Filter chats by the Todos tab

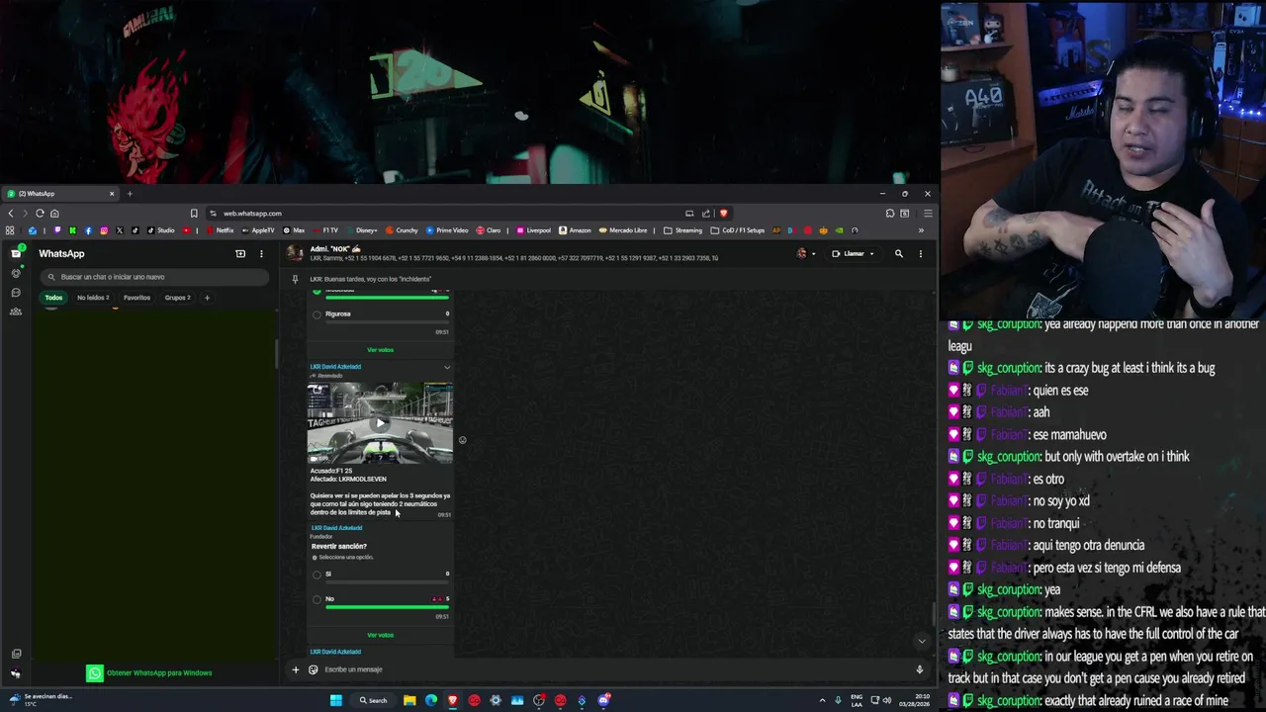[x=53, y=298]
